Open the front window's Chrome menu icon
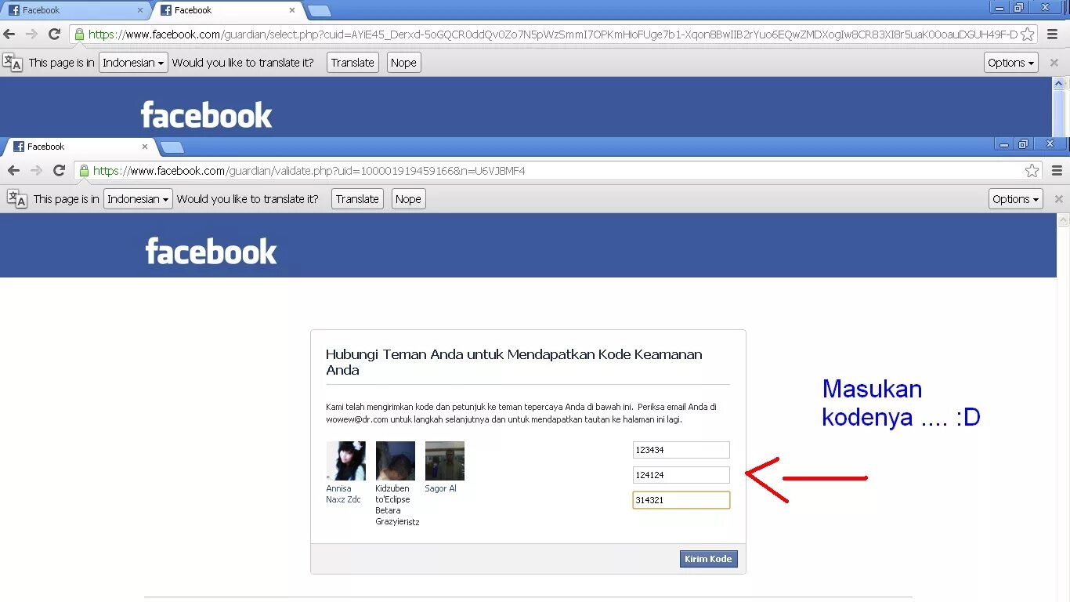The width and height of the screenshot is (1070, 602). (1057, 171)
